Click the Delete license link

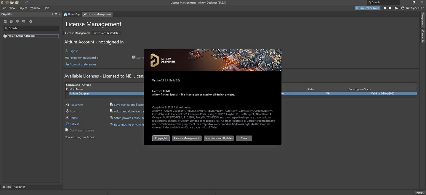[73, 118]
